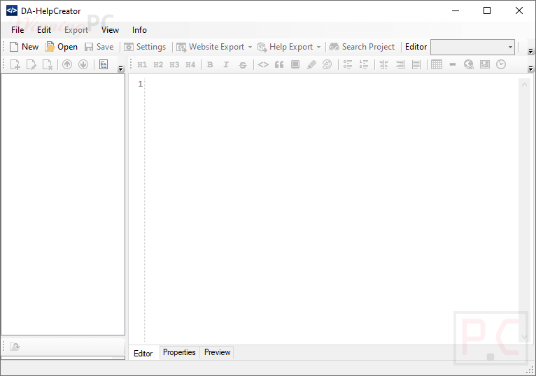
Task: Switch to the Editor tab
Action: click(x=143, y=353)
